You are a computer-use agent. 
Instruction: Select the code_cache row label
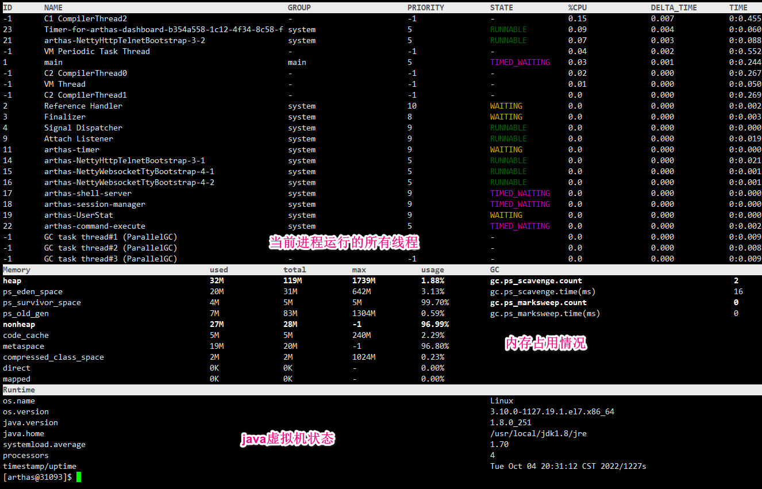[x=26, y=335]
